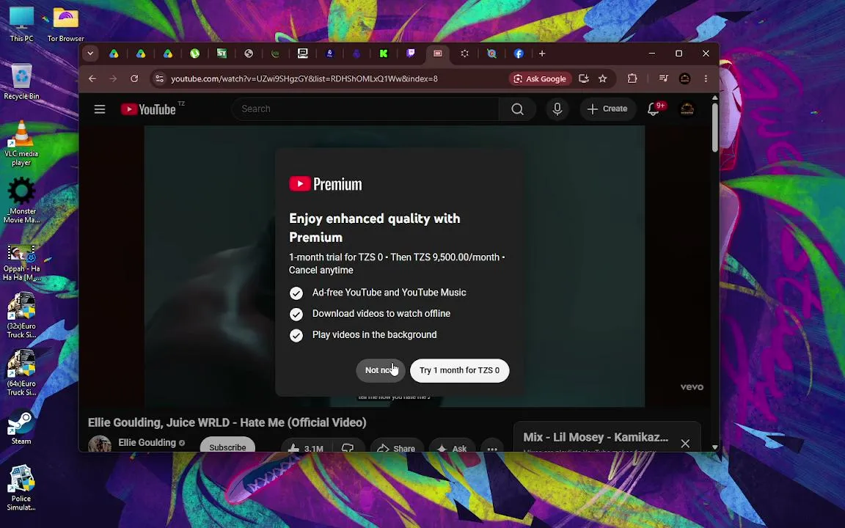This screenshot has width=845, height=528.
Task: Switch to the Facebook tab
Action: click(519, 54)
